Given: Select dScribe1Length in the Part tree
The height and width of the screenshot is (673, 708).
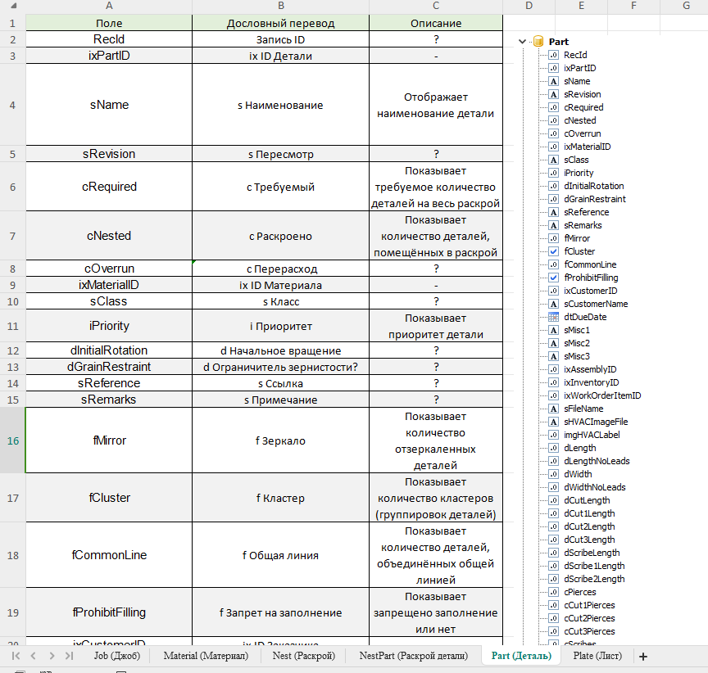Looking at the screenshot, I should click(594, 565).
